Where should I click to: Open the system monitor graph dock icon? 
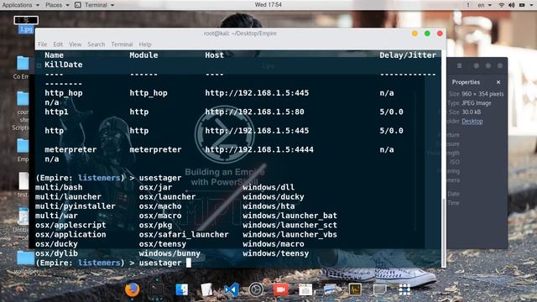355,289
